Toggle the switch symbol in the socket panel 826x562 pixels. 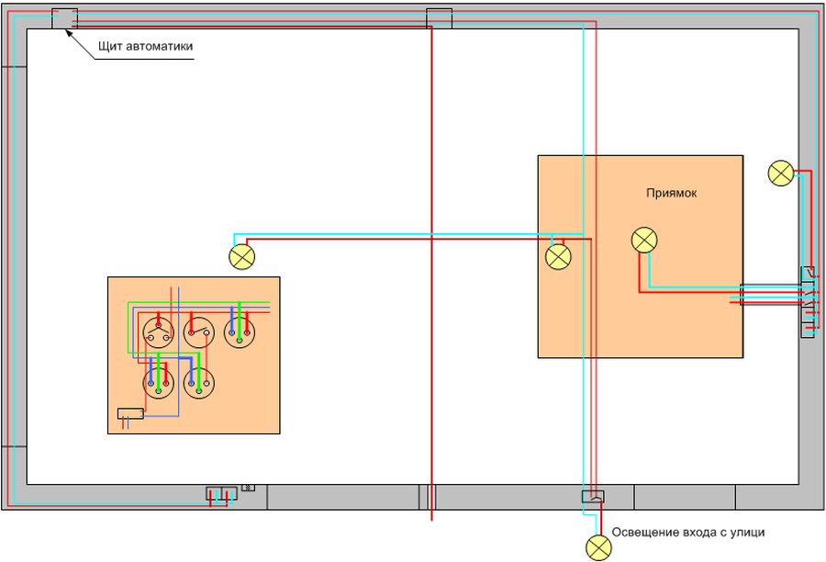(x=198, y=332)
